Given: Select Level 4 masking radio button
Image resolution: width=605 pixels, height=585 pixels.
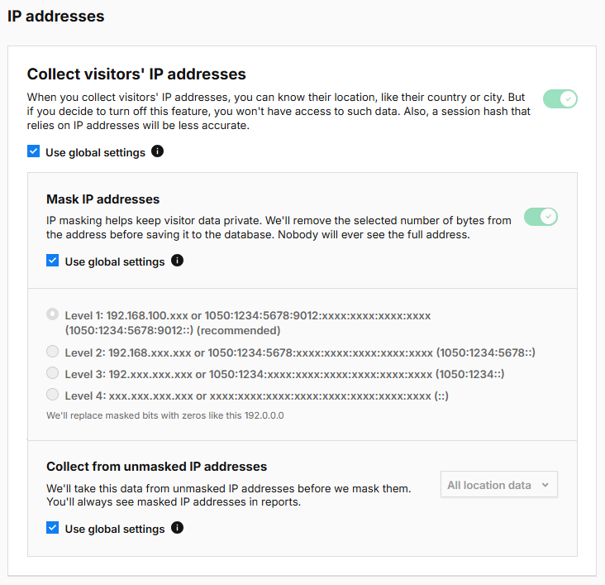Looking at the screenshot, I should pos(52,395).
